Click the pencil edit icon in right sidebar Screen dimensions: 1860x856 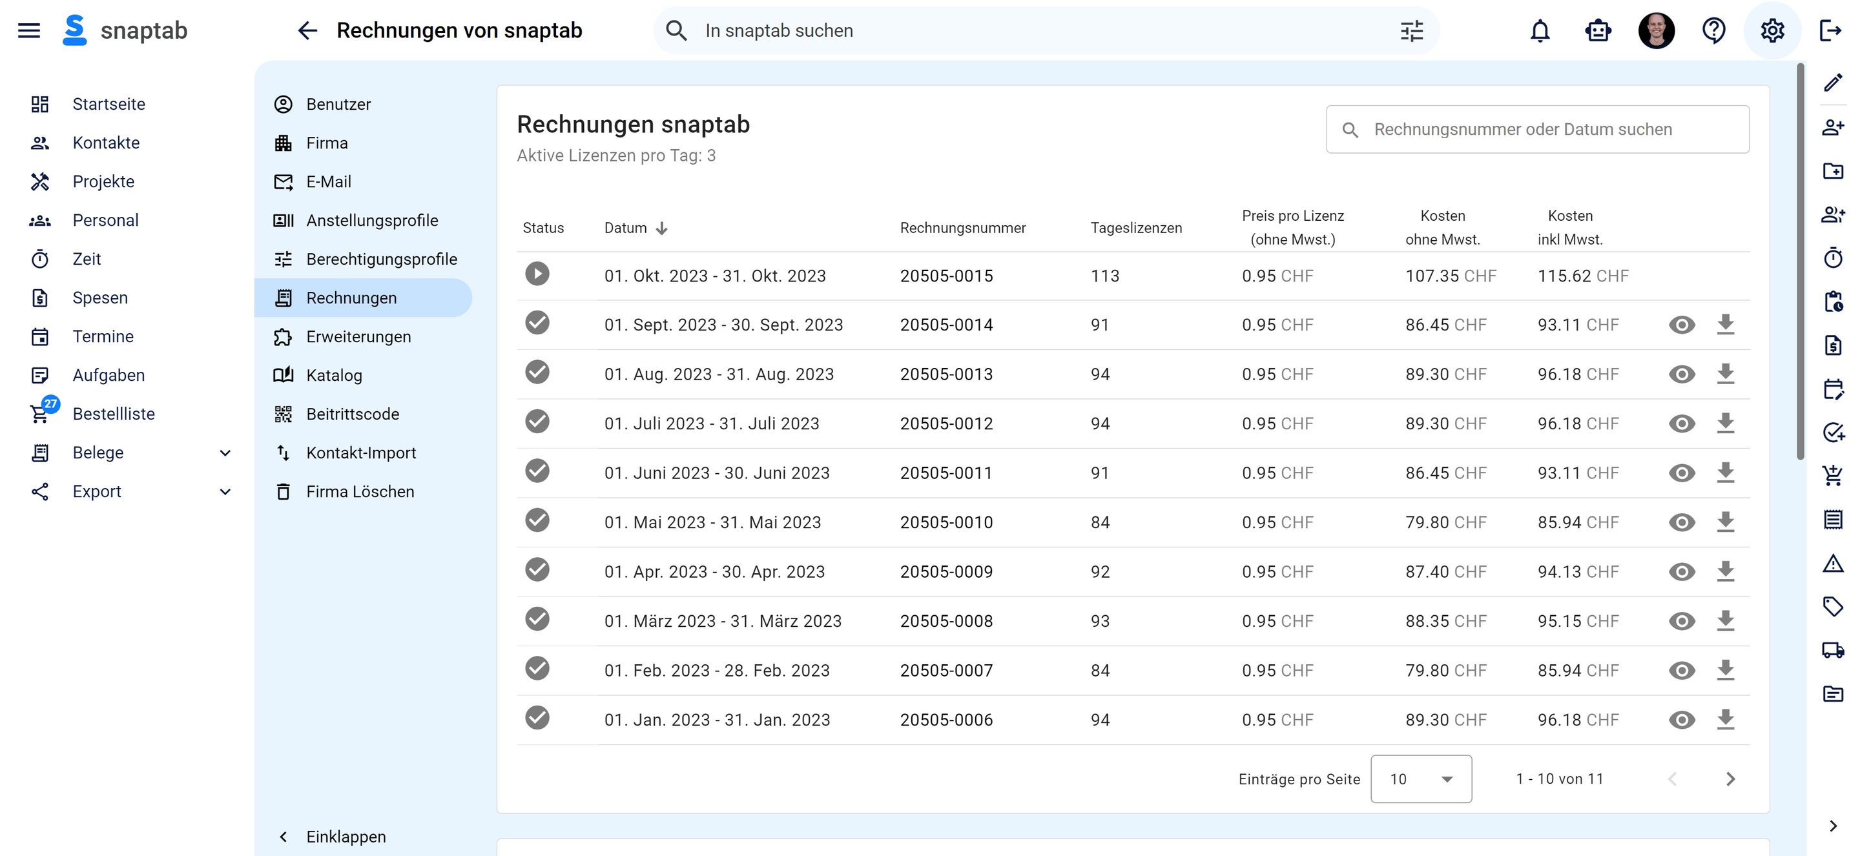(1833, 83)
